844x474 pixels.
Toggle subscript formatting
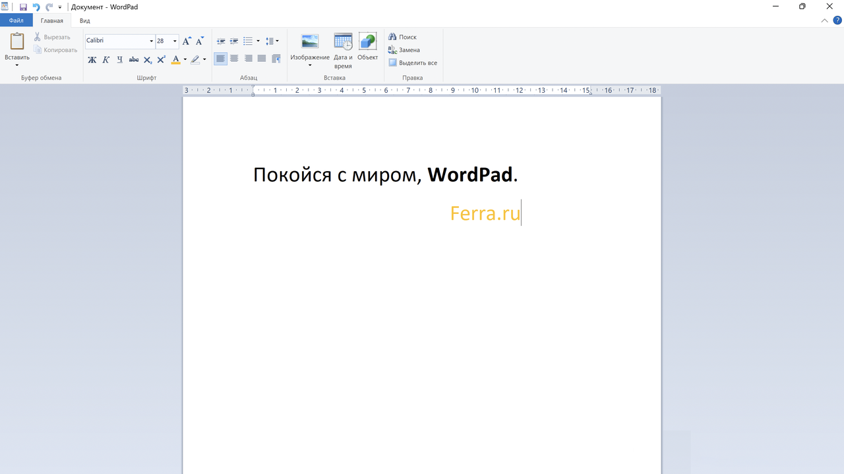click(x=148, y=59)
